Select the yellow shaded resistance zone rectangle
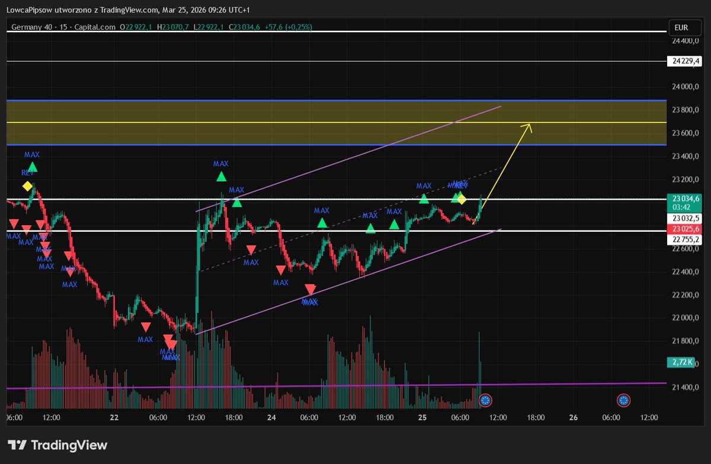Screen dimensions: 711x464 point(338,123)
